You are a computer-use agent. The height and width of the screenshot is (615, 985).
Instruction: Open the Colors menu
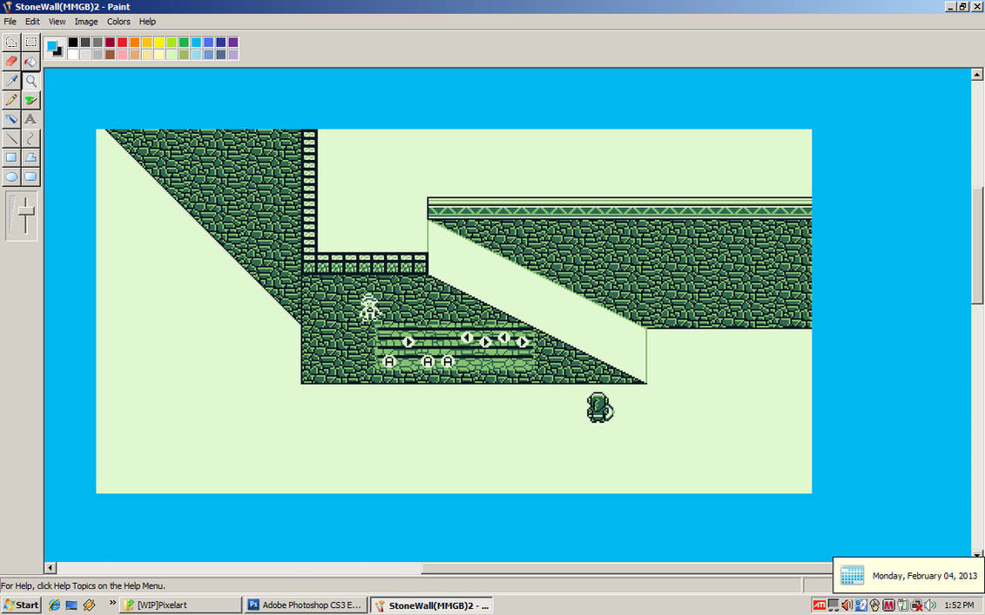pos(118,22)
